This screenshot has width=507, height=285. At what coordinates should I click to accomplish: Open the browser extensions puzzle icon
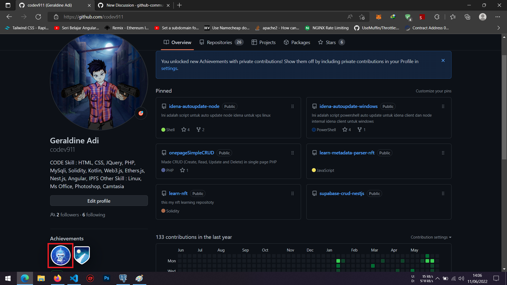(437, 17)
